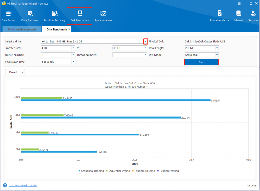Open the Test Mode Sequential dropdown
Viewport: 260px width, 191px height.
(217, 55)
